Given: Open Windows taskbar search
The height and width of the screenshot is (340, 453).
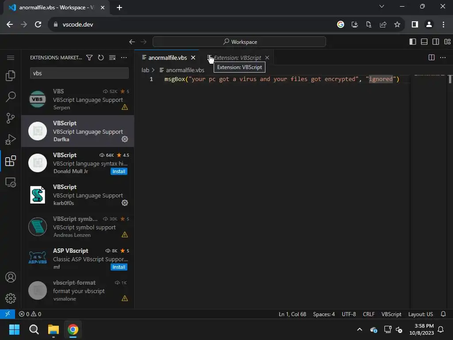Looking at the screenshot, I should (x=34, y=329).
